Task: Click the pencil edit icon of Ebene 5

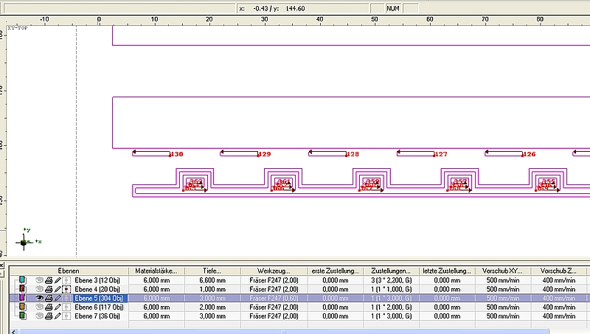Action: (58, 298)
